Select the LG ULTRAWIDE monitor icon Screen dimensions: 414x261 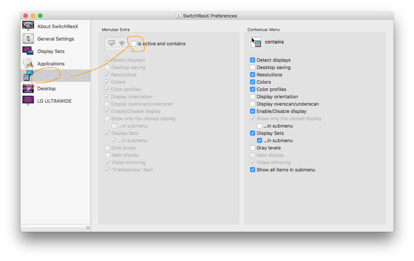28,101
